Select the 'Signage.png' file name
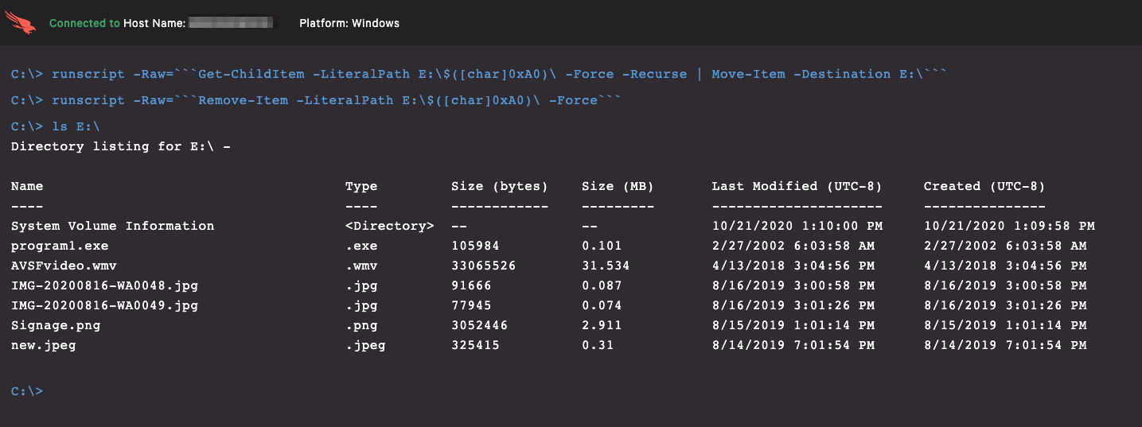The width and height of the screenshot is (1142, 427). (56, 325)
